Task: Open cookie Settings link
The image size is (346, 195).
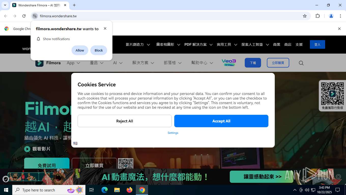Action: point(173,133)
